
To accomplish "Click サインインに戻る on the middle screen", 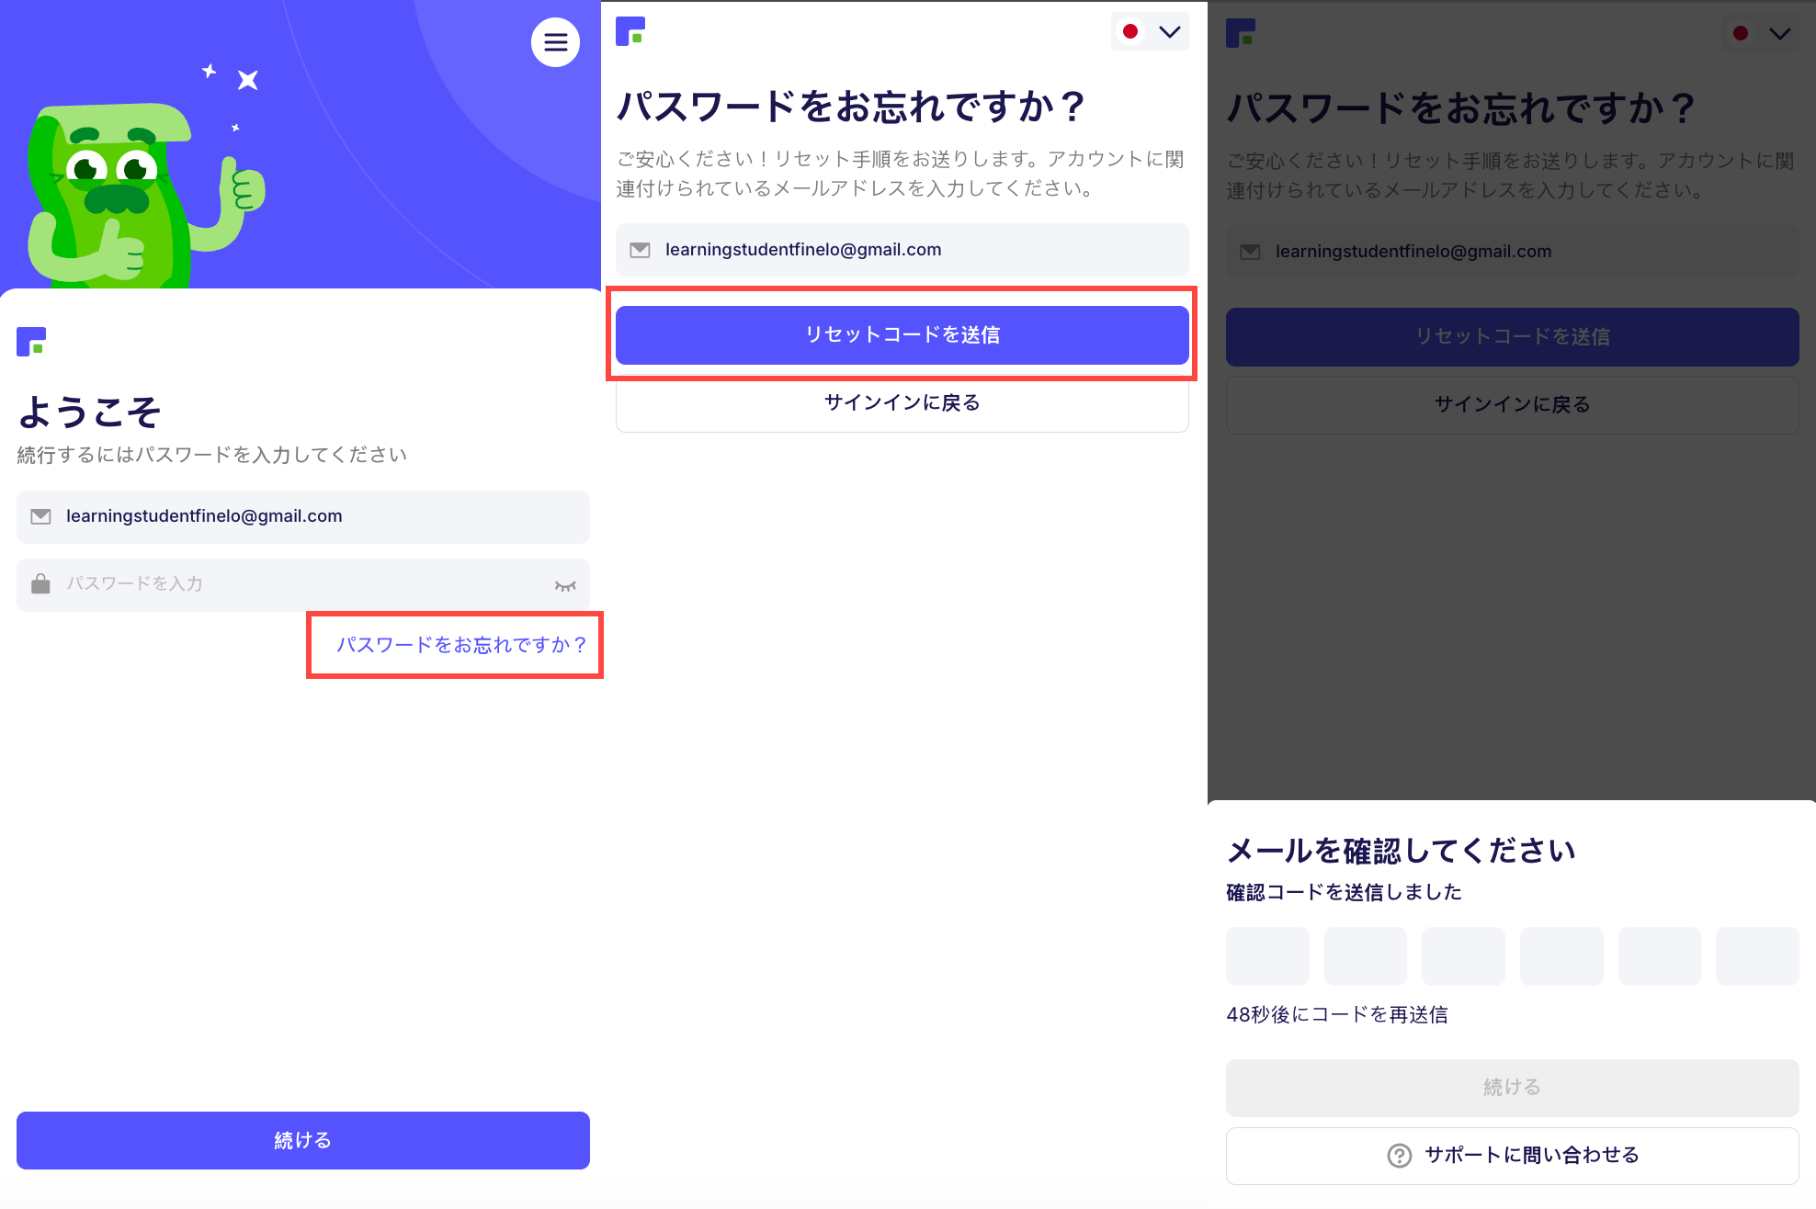I will point(902,402).
